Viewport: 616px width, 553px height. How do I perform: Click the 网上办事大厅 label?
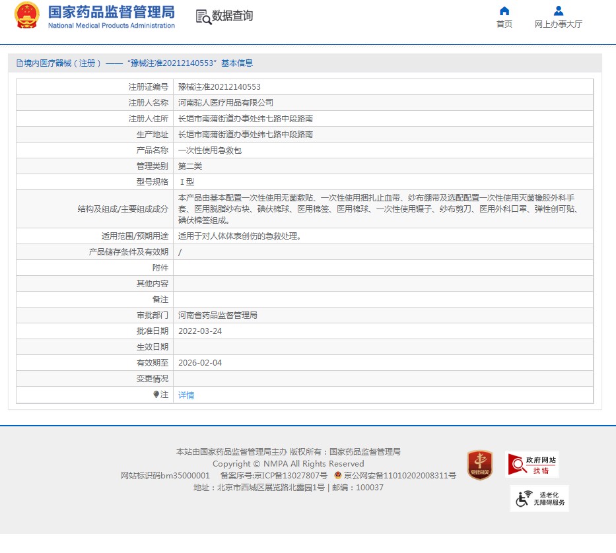pyautogui.click(x=559, y=24)
